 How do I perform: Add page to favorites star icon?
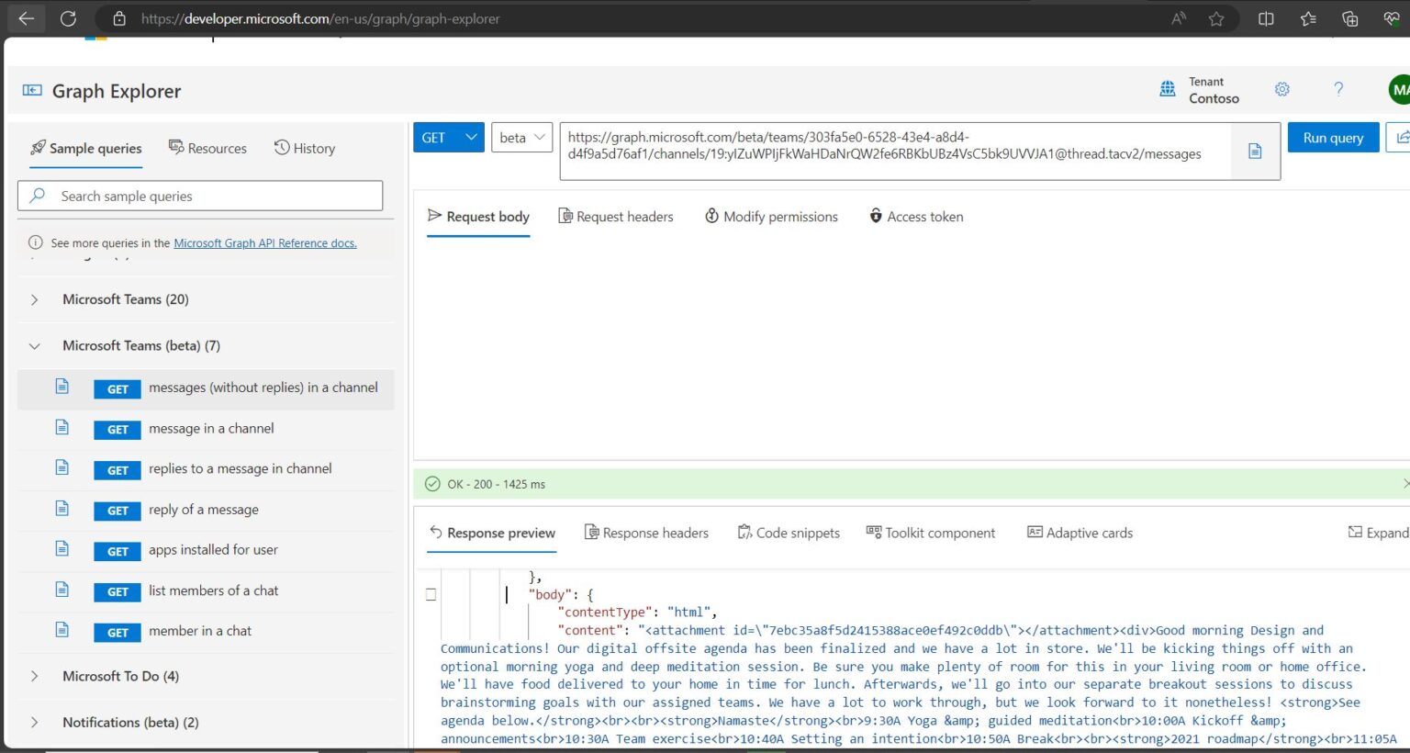1216,18
